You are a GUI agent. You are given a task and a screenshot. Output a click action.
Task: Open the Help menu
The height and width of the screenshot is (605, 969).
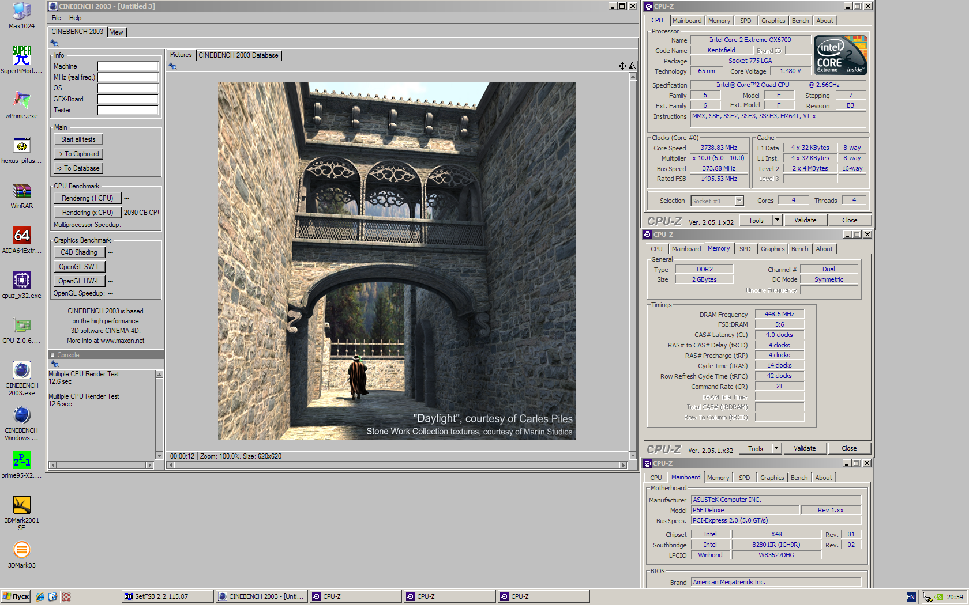pos(76,18)
